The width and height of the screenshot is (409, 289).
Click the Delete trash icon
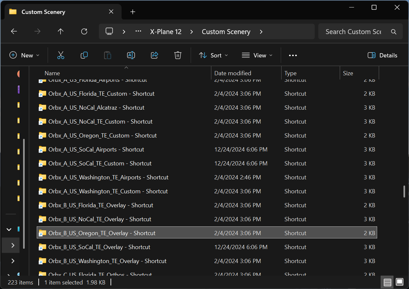click(178, 55)
